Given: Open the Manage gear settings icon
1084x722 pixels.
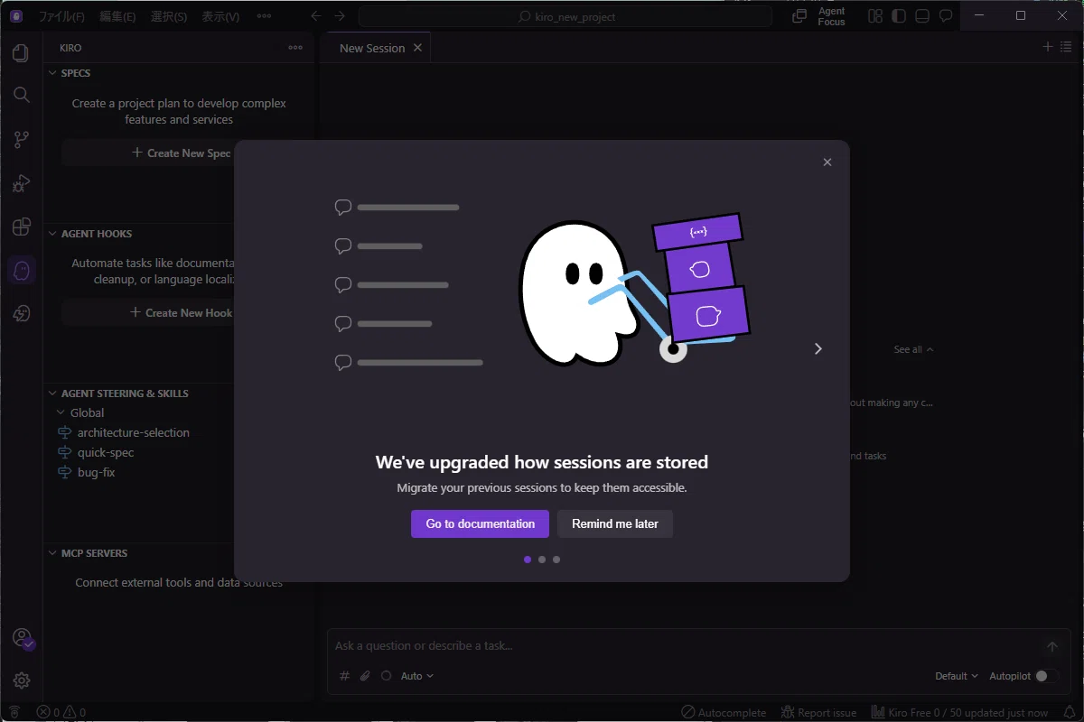Looking at the screenshot, I should (21, 680).
